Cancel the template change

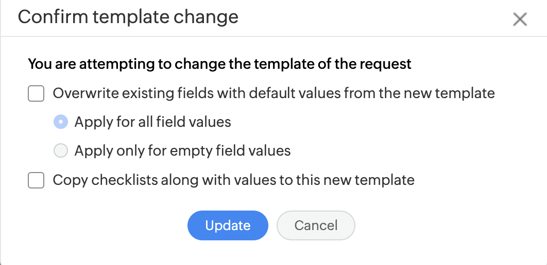(x=316, y=225)
